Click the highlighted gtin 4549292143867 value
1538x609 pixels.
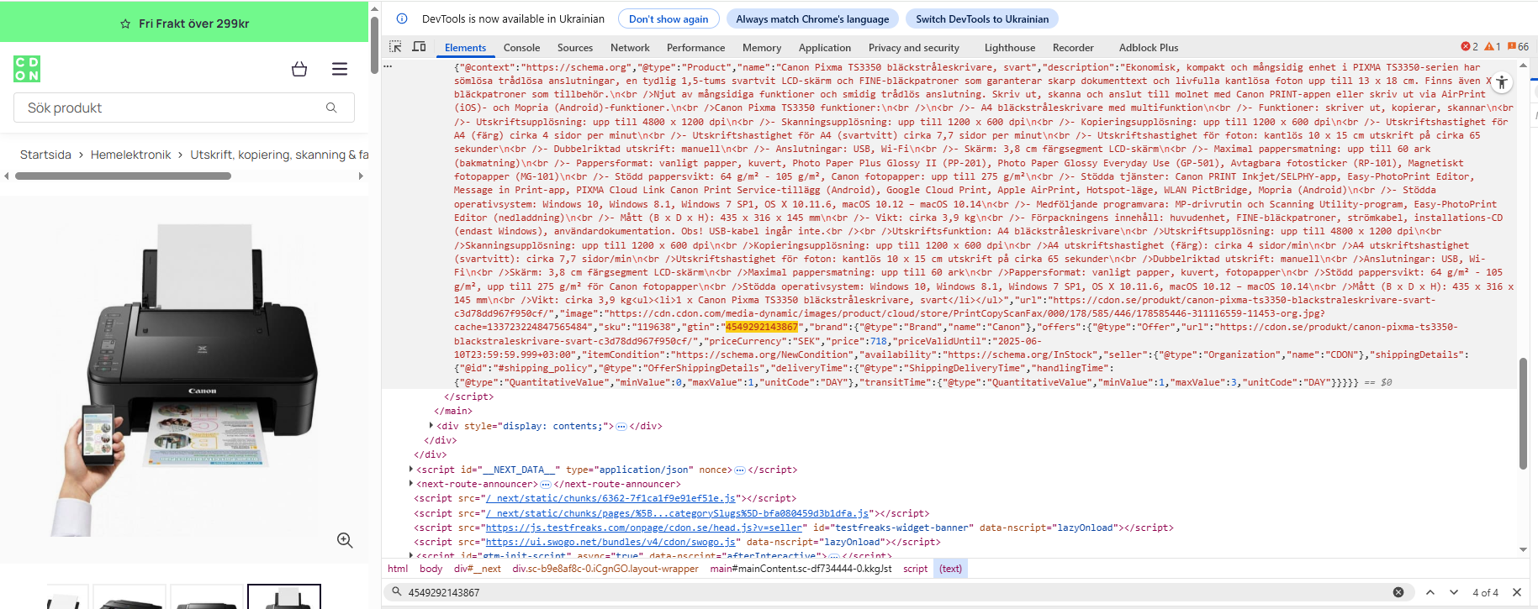pyautogui.click(x=761, y=327)
